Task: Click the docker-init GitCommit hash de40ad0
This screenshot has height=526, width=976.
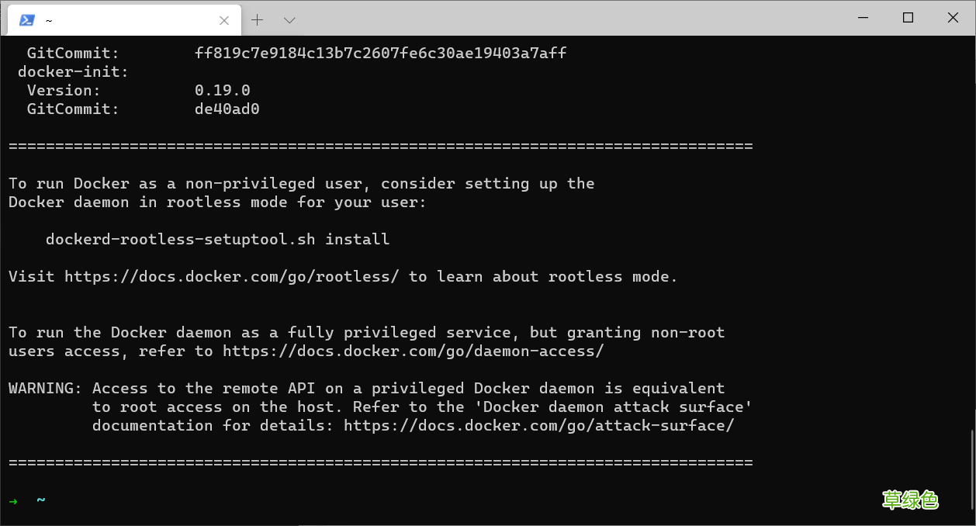Action: tap(226, 109)
